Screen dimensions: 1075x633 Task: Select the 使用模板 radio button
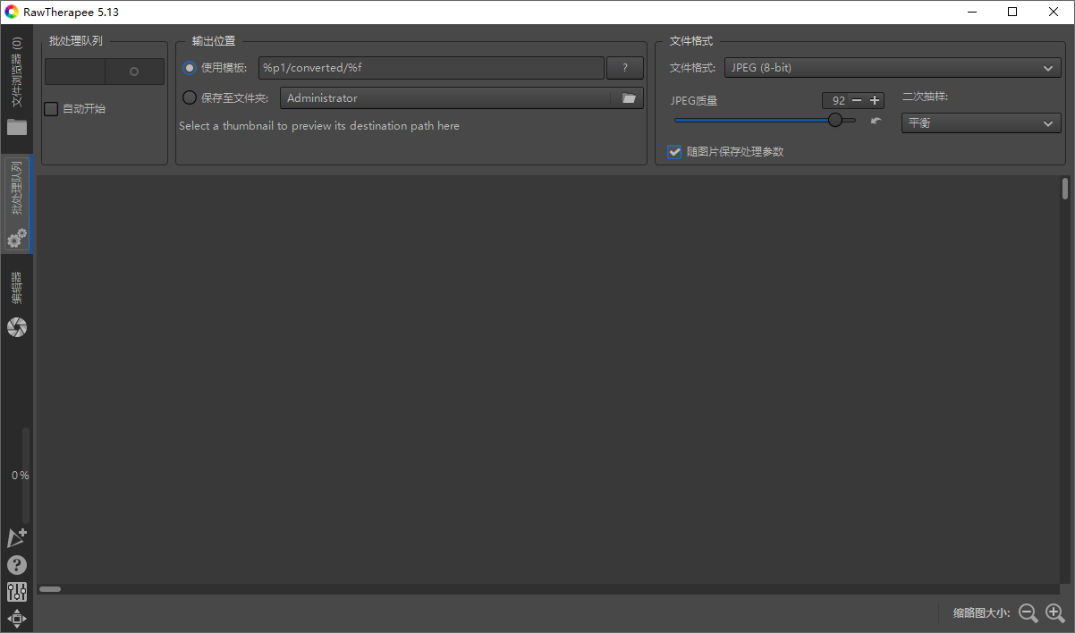[x=190, y=68]
